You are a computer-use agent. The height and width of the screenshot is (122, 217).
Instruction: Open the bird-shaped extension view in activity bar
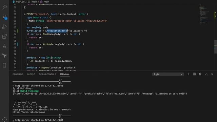[4, 56]
